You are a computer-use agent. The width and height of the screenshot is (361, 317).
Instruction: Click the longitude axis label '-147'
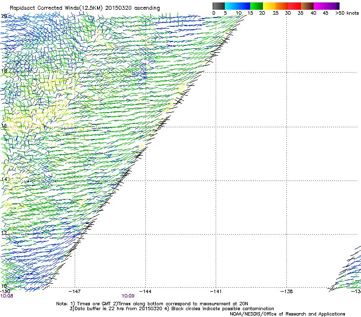point(75,292)
